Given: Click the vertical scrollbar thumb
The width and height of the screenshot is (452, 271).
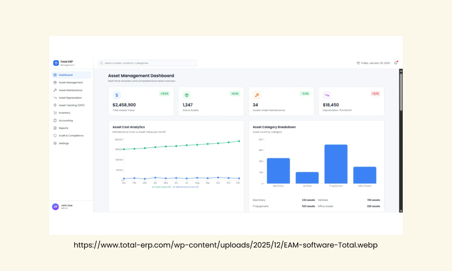Looking at the screenshot, I should pos(400,92).
